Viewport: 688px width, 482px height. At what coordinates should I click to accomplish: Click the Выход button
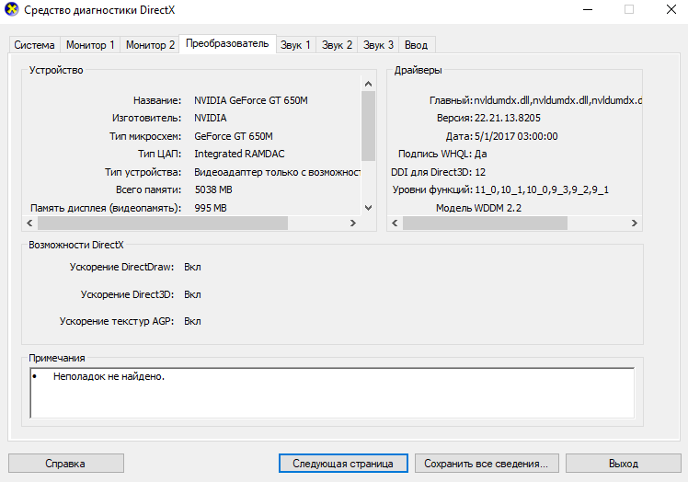pos(623,464)
